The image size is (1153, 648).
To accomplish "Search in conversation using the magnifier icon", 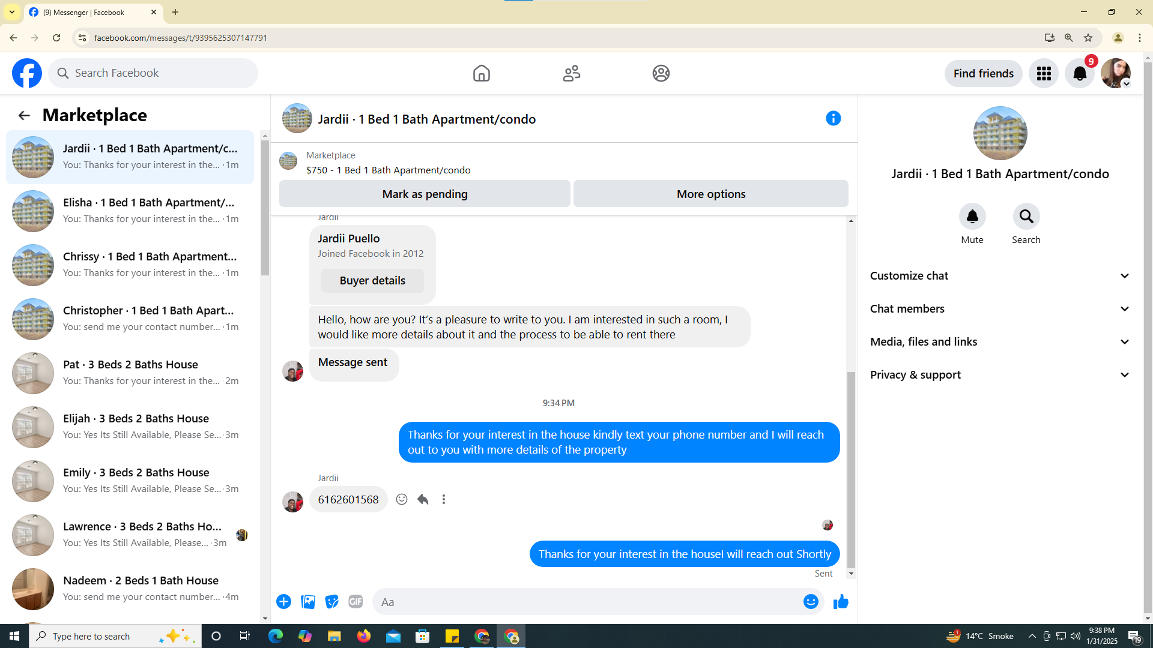I will pos(1026,217).
